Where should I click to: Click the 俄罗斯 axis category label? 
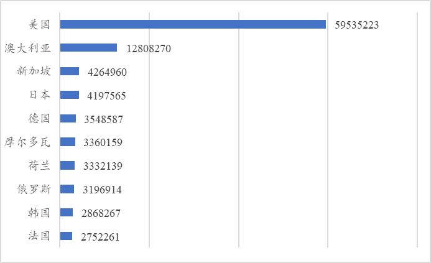point(34,190)
